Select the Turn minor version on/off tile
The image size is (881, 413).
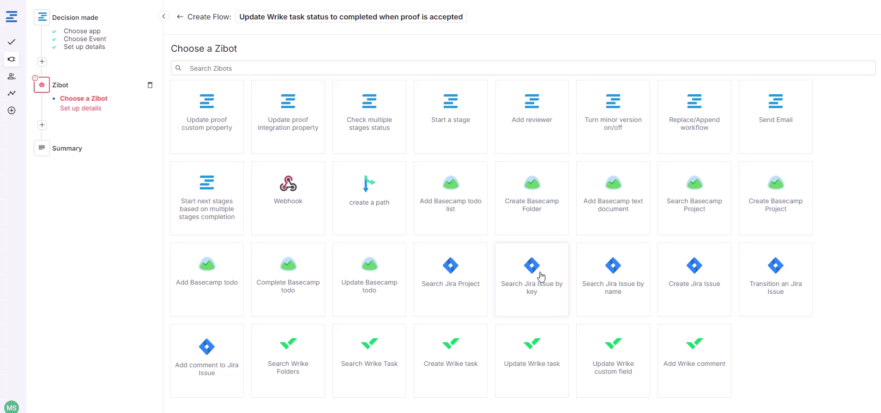coord(613,116)
